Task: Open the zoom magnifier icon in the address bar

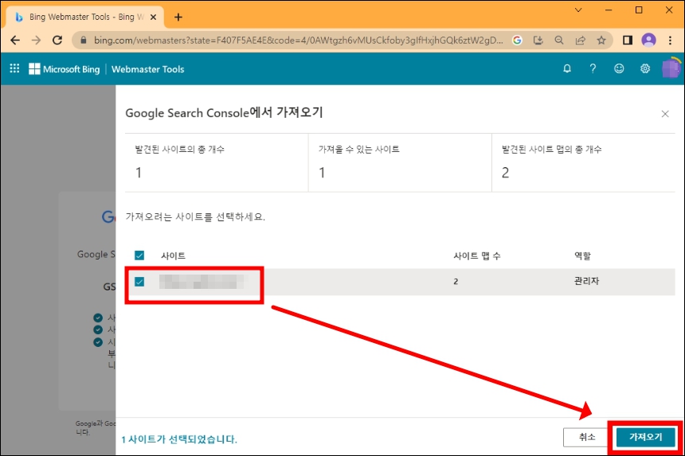Action: coord(559,41)
